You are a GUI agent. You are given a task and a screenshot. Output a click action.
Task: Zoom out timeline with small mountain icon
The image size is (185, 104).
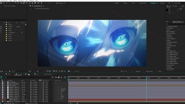tap(69, 103)
